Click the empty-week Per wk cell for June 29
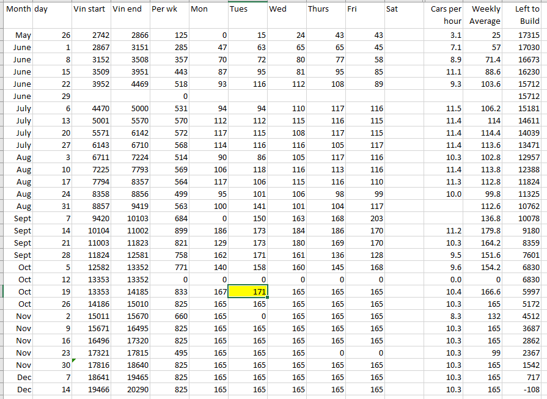 [x=169, y=97]
